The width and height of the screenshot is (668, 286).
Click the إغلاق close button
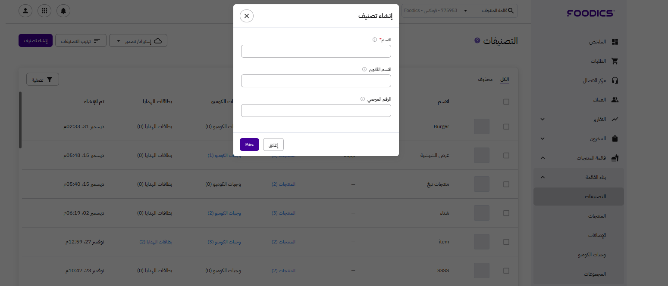point(273,145)
